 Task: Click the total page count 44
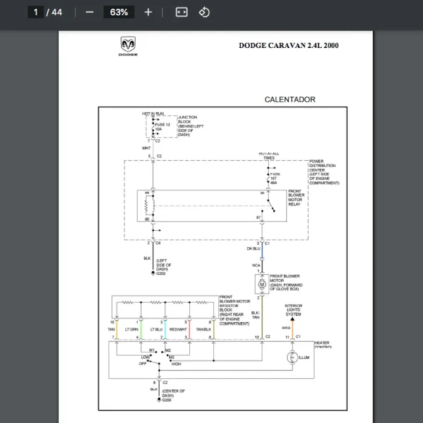click(57, 12)
